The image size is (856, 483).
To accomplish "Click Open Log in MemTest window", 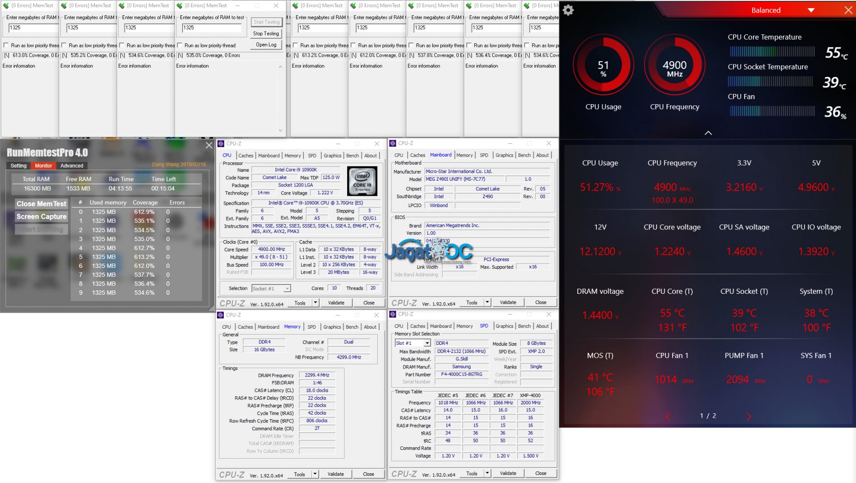I will 266,45.
